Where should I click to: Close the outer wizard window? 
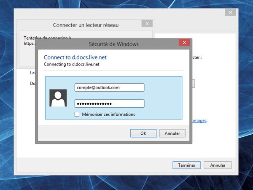tap(231, 12)
